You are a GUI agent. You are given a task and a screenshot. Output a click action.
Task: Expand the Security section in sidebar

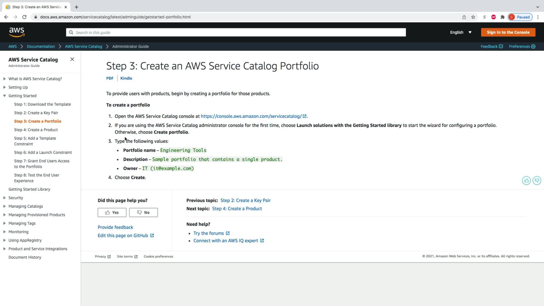click(5, 198)
